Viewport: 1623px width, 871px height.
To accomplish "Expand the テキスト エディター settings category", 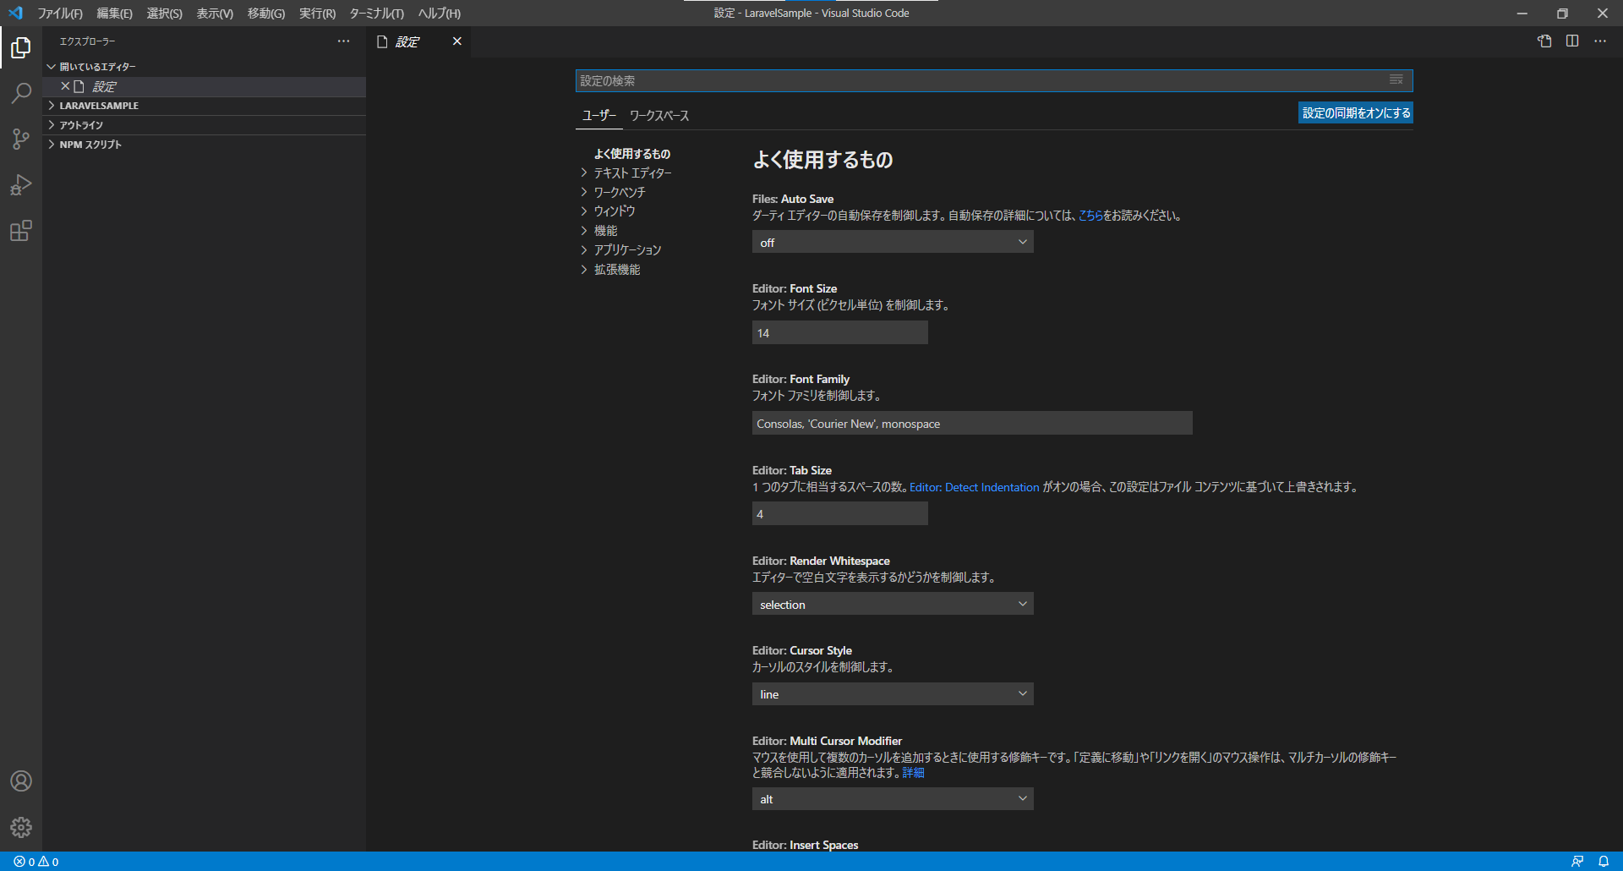I will pyautogui.click(x=632, y=173).
